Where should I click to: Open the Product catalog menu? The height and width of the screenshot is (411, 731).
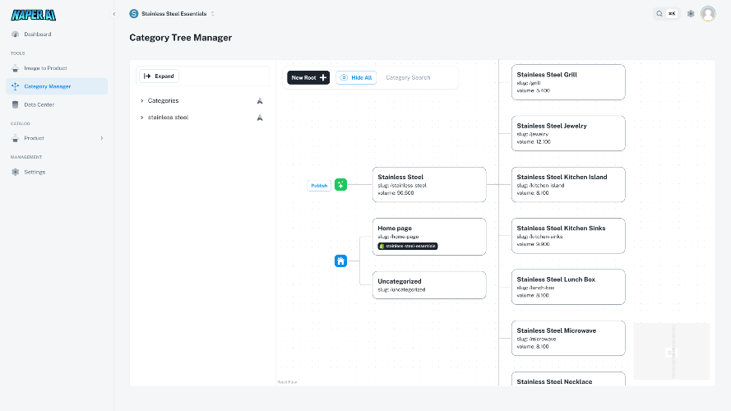point(57,138)
